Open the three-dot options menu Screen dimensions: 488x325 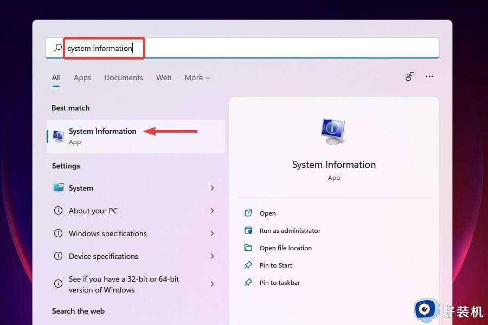429,76
